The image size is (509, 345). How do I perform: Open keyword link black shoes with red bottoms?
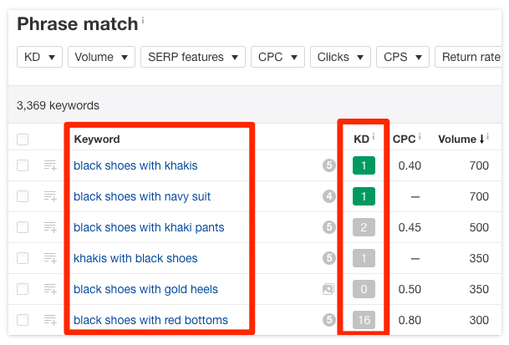150,320
